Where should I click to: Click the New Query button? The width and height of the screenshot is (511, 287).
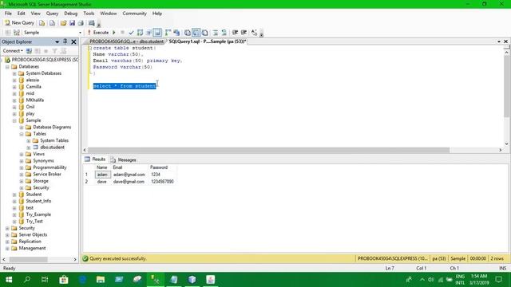click(19, 23)
